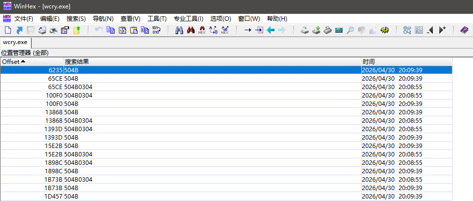This screenshot has width=473, height=201.
Task: Select the 65CE row with result 504B
Action: (x=226, y=79)
